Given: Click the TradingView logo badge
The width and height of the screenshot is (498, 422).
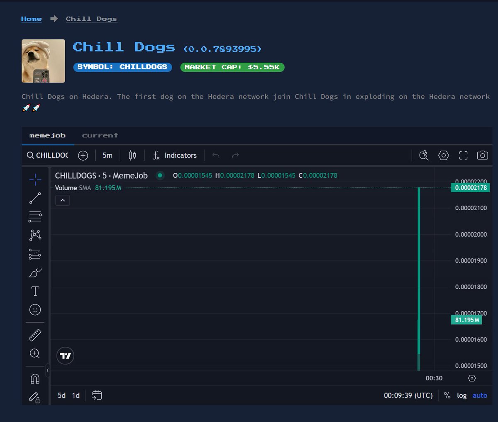Looking at the screenshot, I should (65, 356).
